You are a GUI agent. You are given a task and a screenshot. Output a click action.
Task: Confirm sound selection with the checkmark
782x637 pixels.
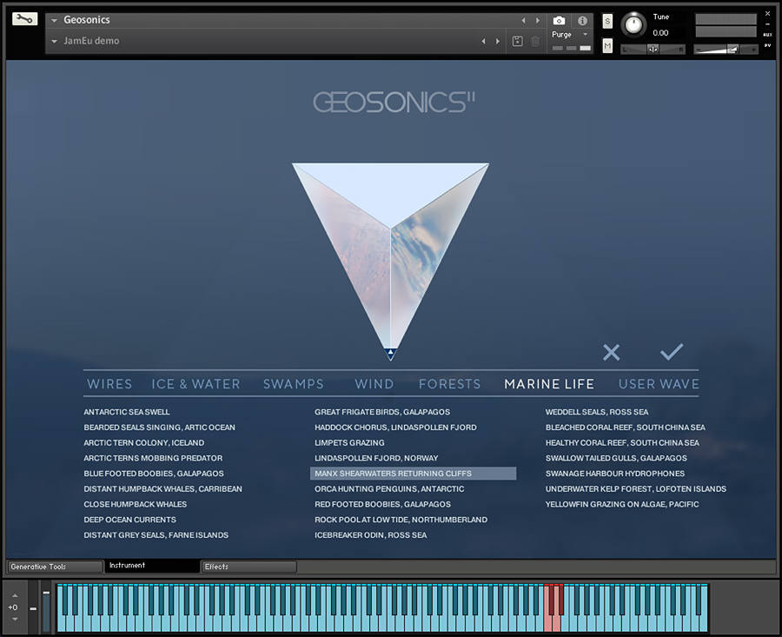pos(672,352)
